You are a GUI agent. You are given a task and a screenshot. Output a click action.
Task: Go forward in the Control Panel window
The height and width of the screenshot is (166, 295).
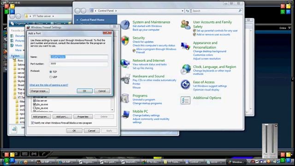(83, 11)
